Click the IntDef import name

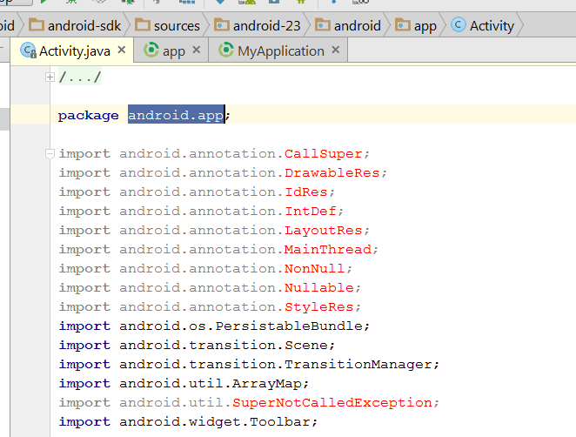tap(311, 211)
